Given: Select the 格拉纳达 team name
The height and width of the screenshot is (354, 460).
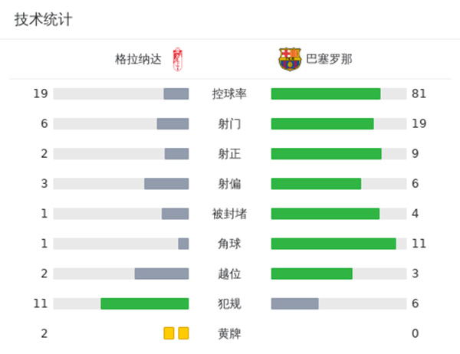Looking at the screenshot, I should (138, 59).
